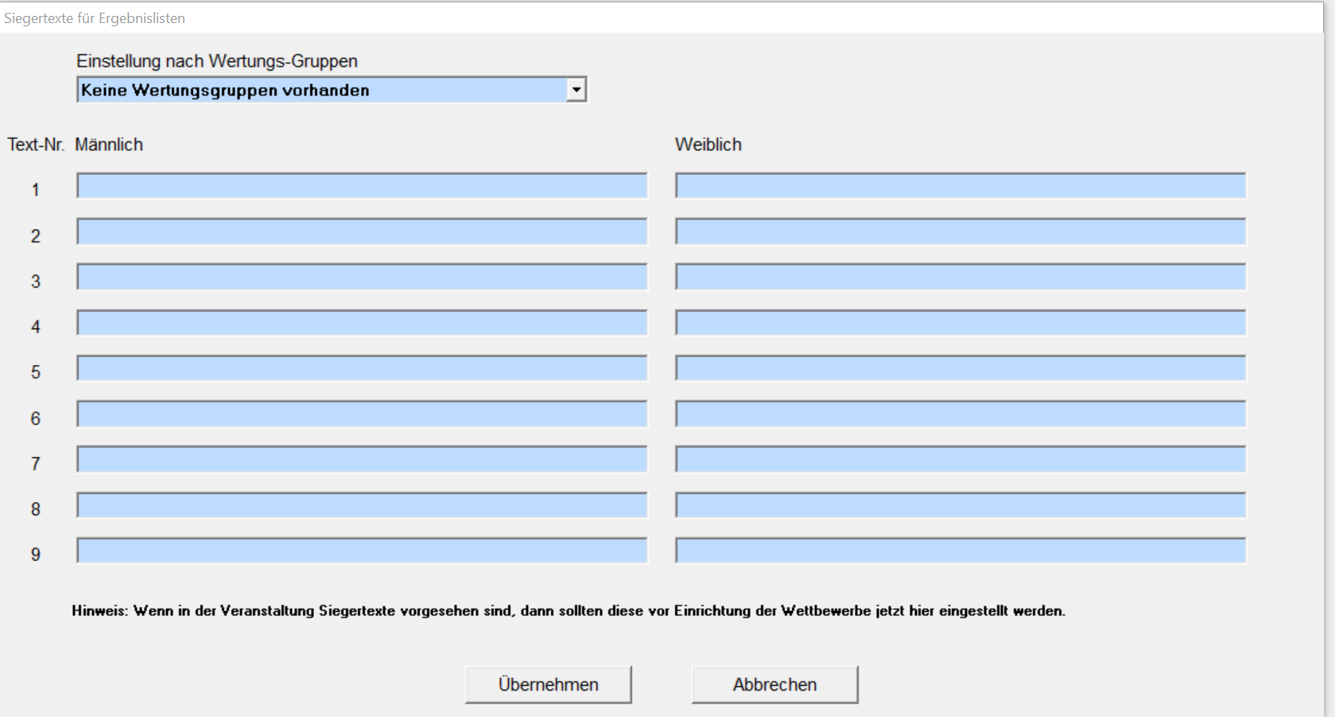Click Weiblich input for text number 4
The width and height of the screenshot is (1335, 717).
coord(960,324)
